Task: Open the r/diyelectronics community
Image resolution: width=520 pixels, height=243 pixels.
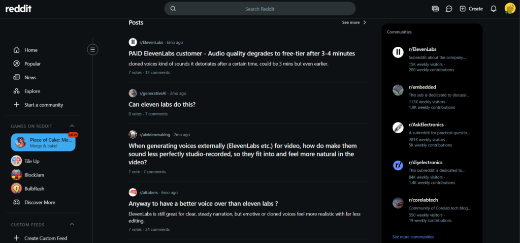Action: click(426, 162)
